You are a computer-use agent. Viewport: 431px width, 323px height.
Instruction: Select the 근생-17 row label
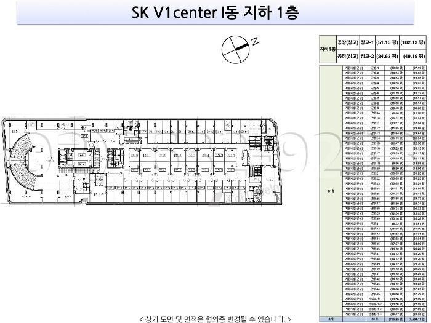(x=375, y=153)
